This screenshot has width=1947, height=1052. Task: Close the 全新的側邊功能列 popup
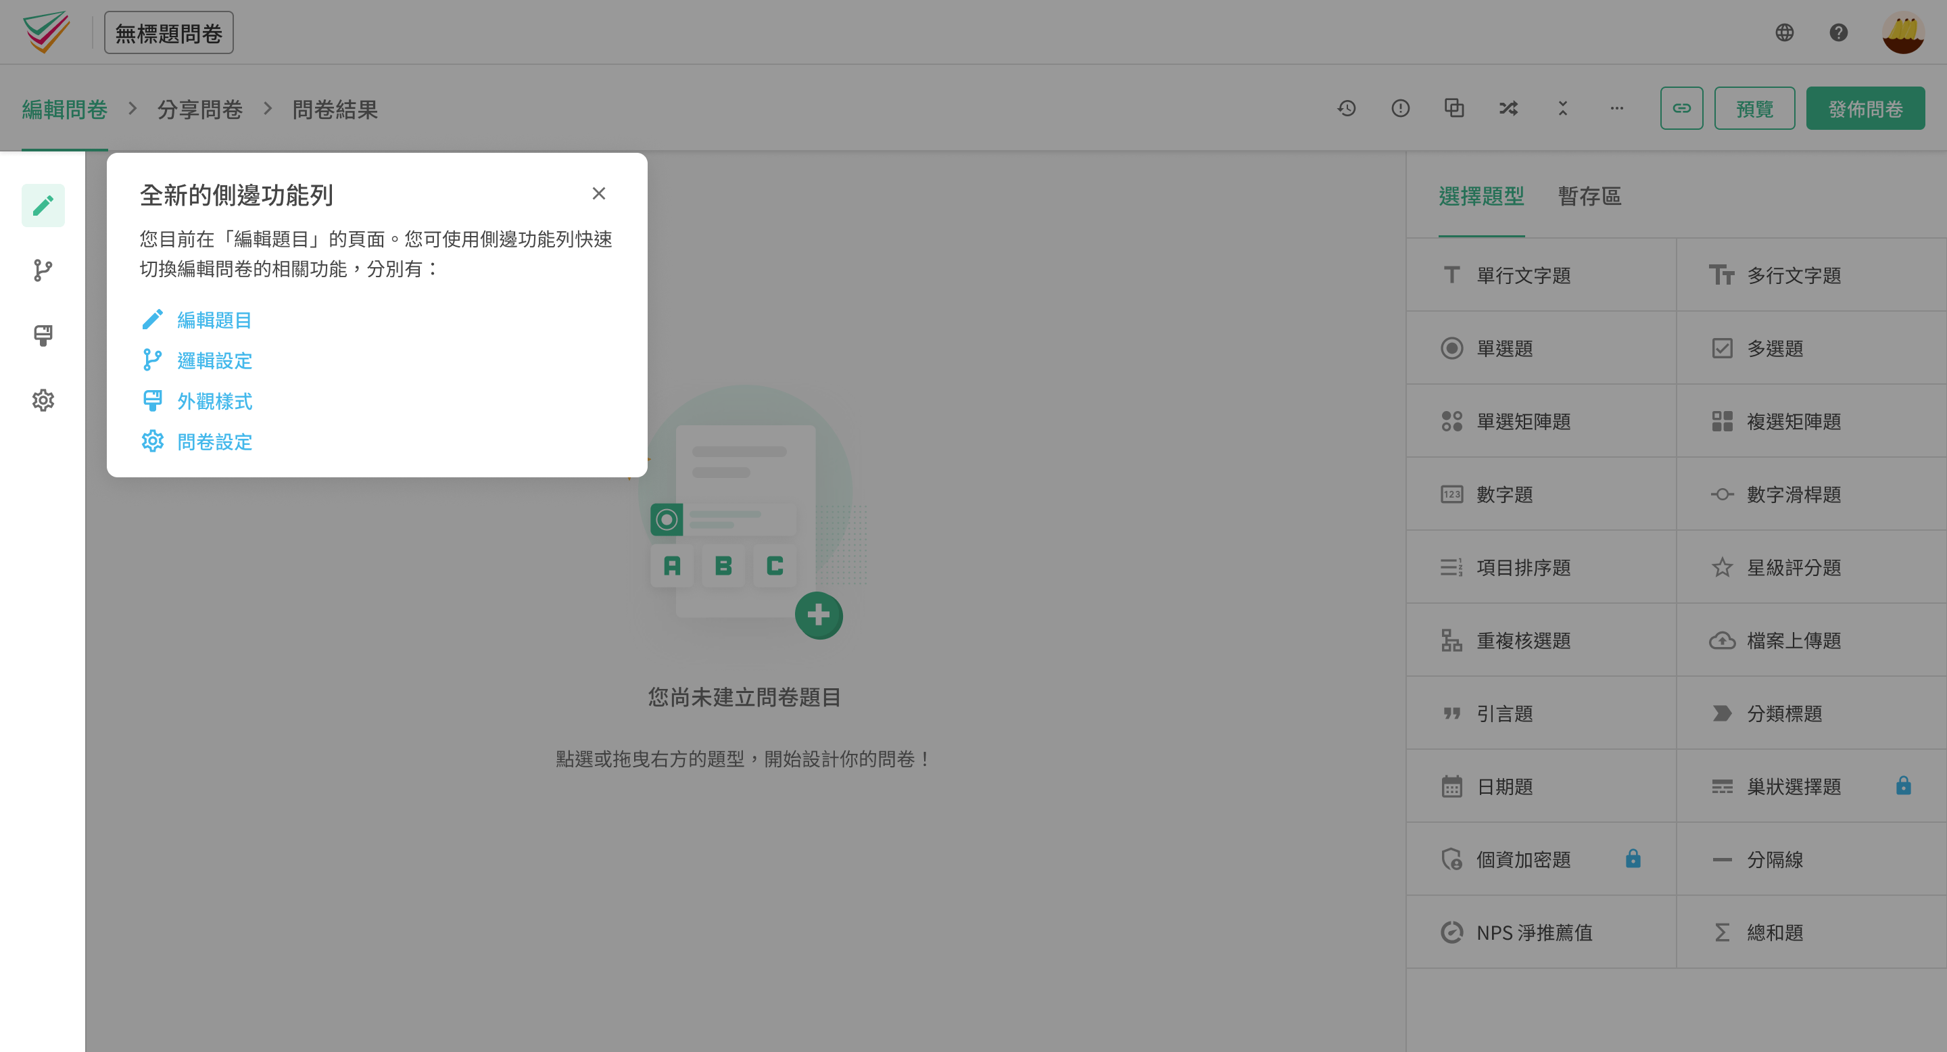coord(598,193)
